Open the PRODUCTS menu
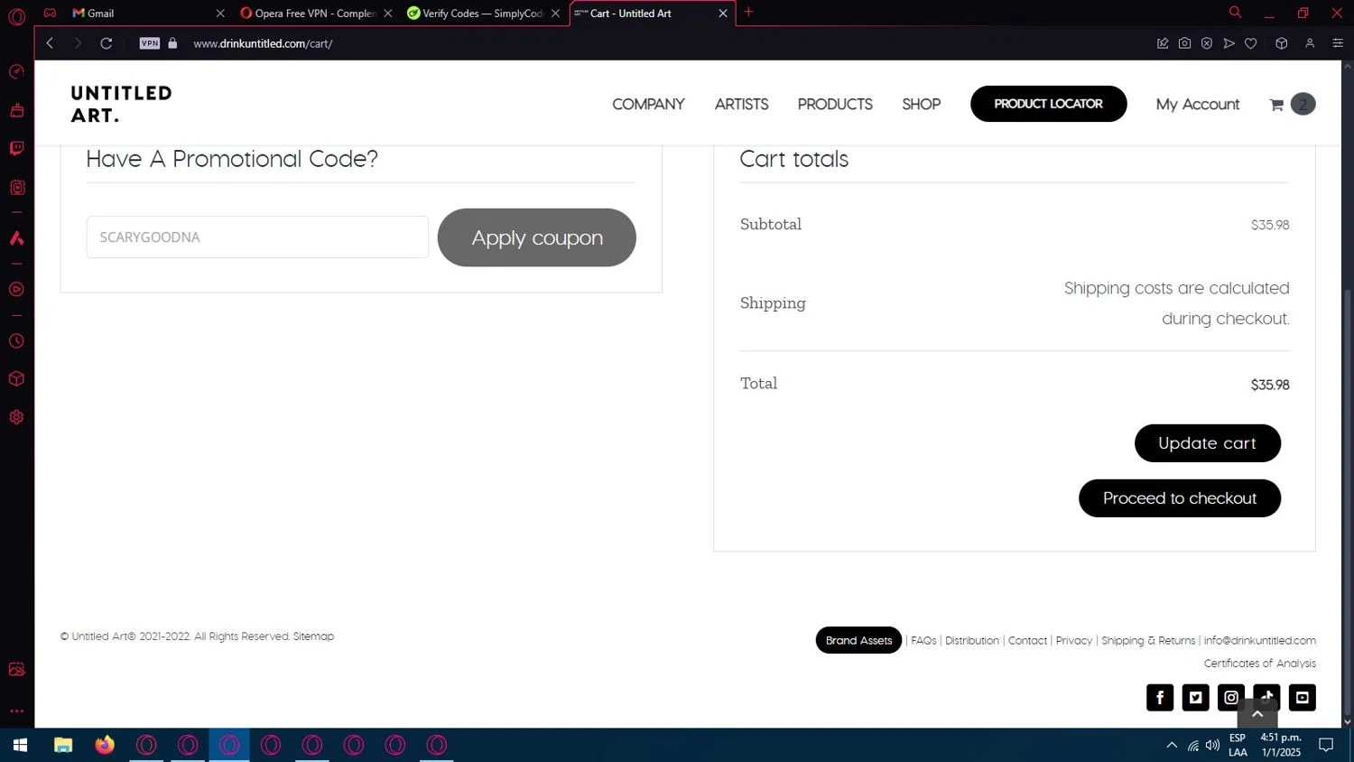This screenshot has height=762, width=1354. pyautogui.click(x=835, y=104)
